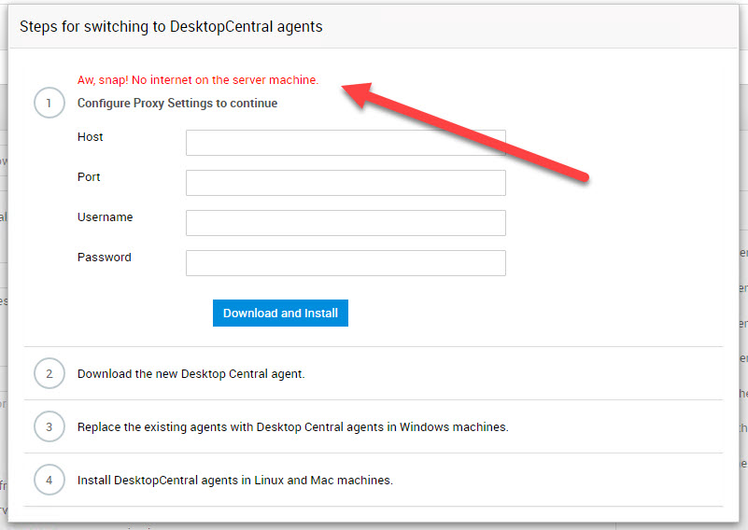Click the Download and Install button
Image resolution: width=748 pixels, height=530 pixels.
tap(280, 314)
